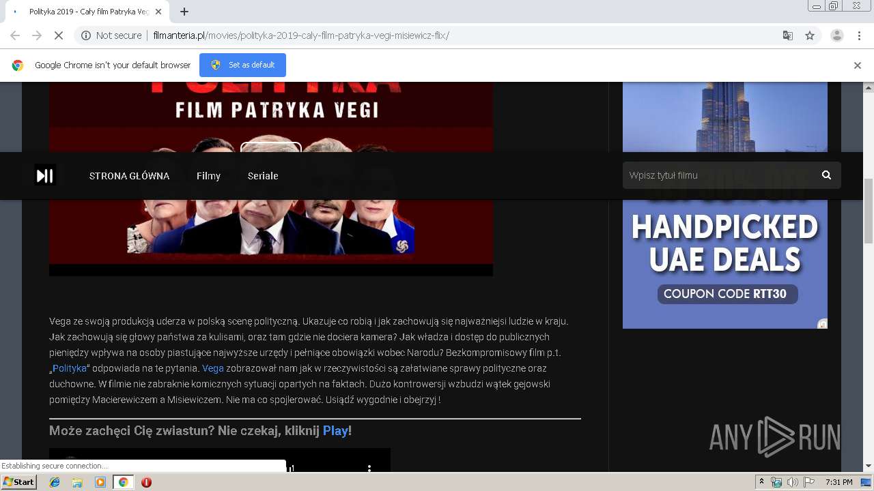
Task: Dismiss the default browser notification bar
Action: [x=858, y=65]
